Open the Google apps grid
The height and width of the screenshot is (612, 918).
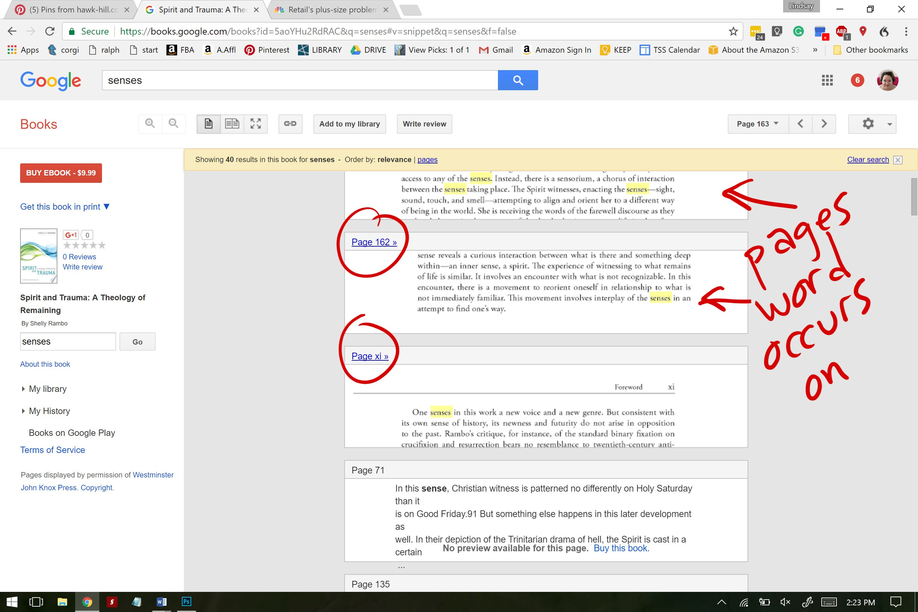point(827,80)
